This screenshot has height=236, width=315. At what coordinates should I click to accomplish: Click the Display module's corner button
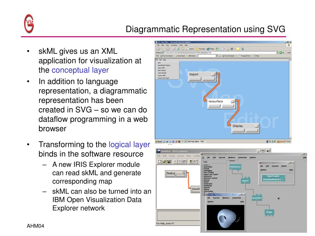(257, 126)
